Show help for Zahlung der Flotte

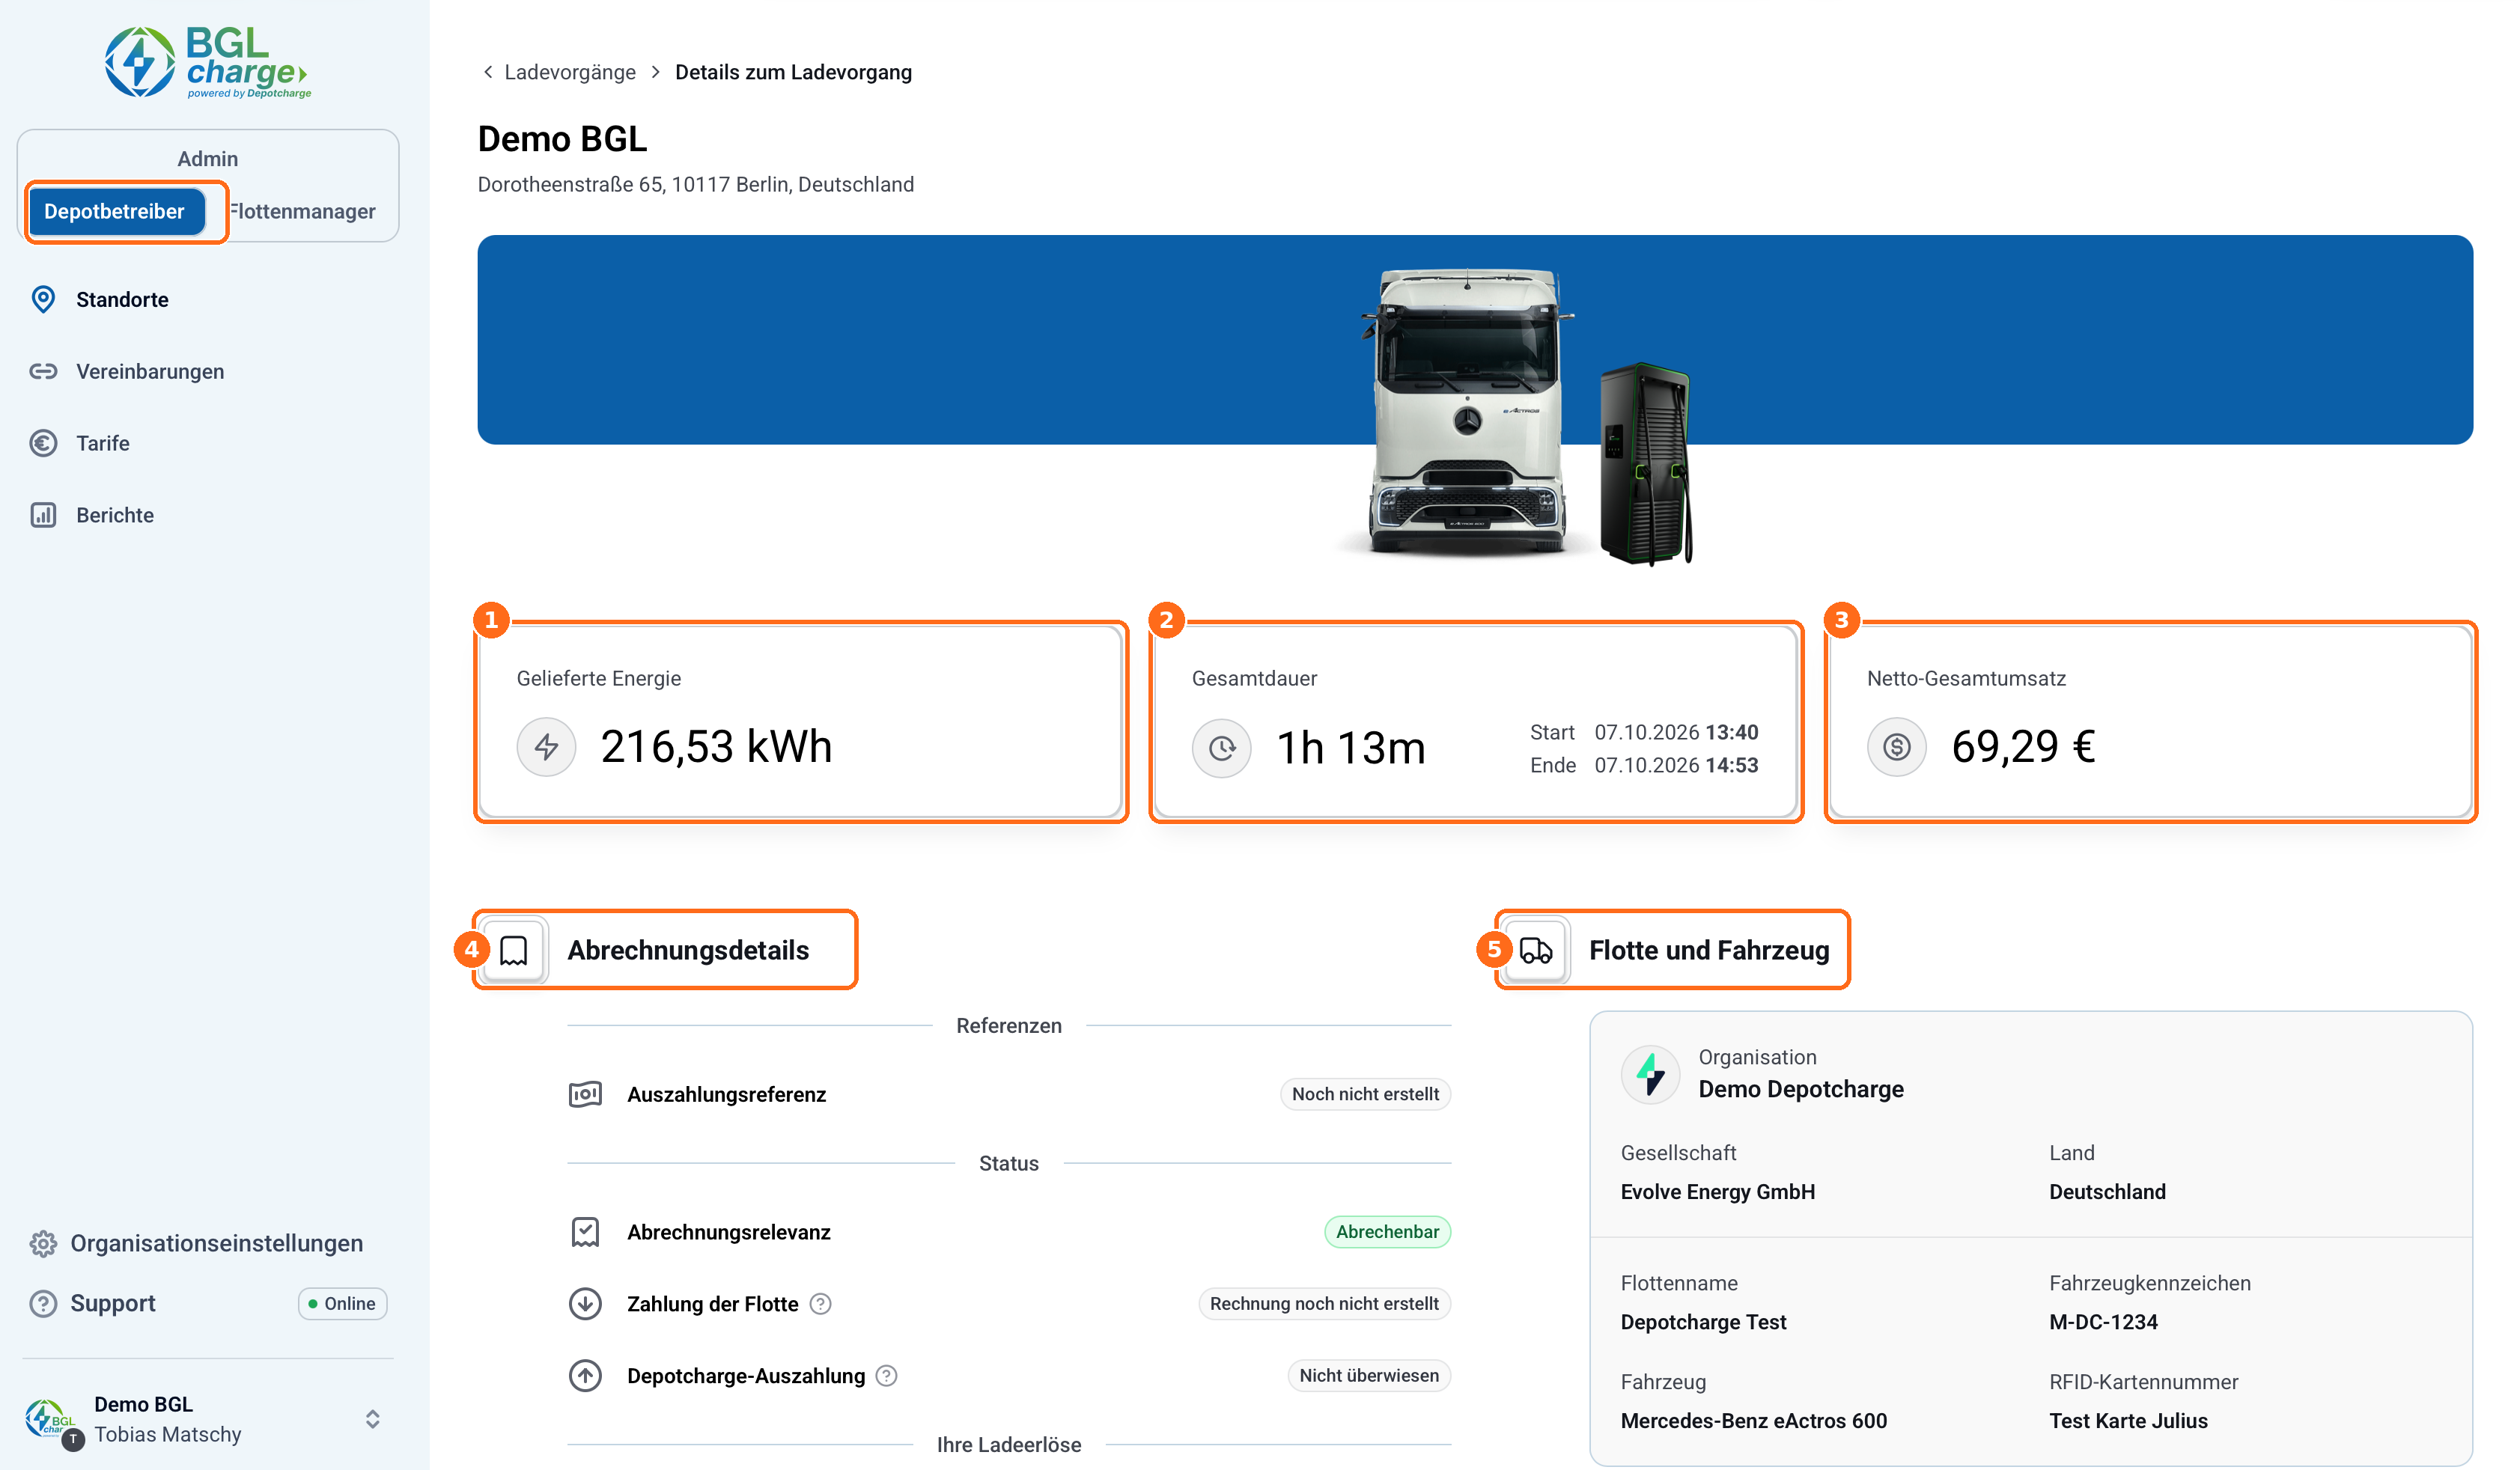point(820,1304)
